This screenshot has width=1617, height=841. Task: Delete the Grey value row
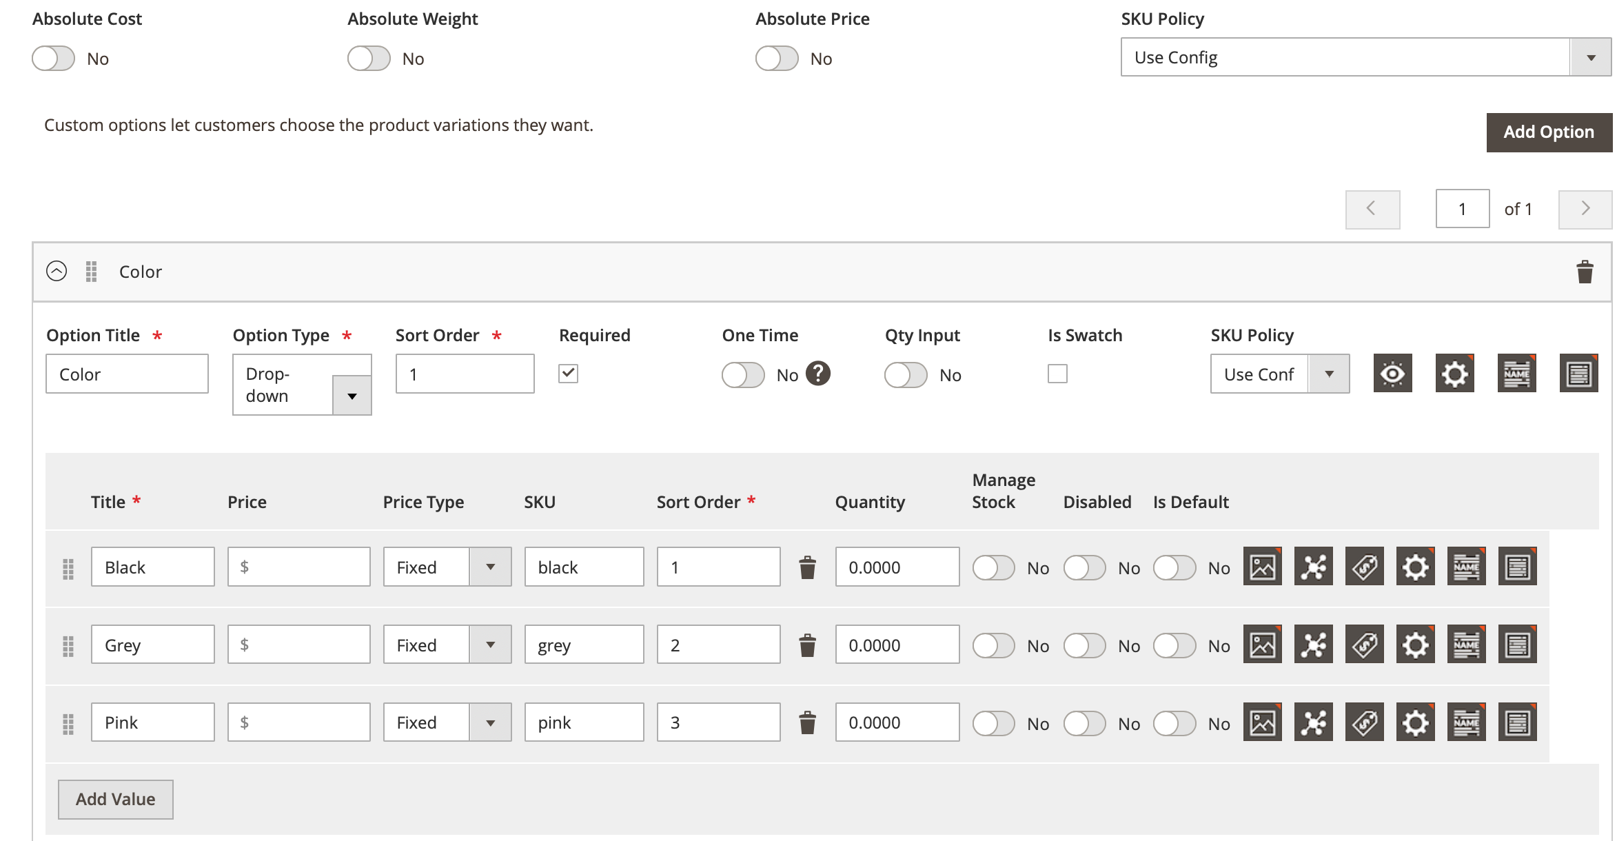point(807,645)
